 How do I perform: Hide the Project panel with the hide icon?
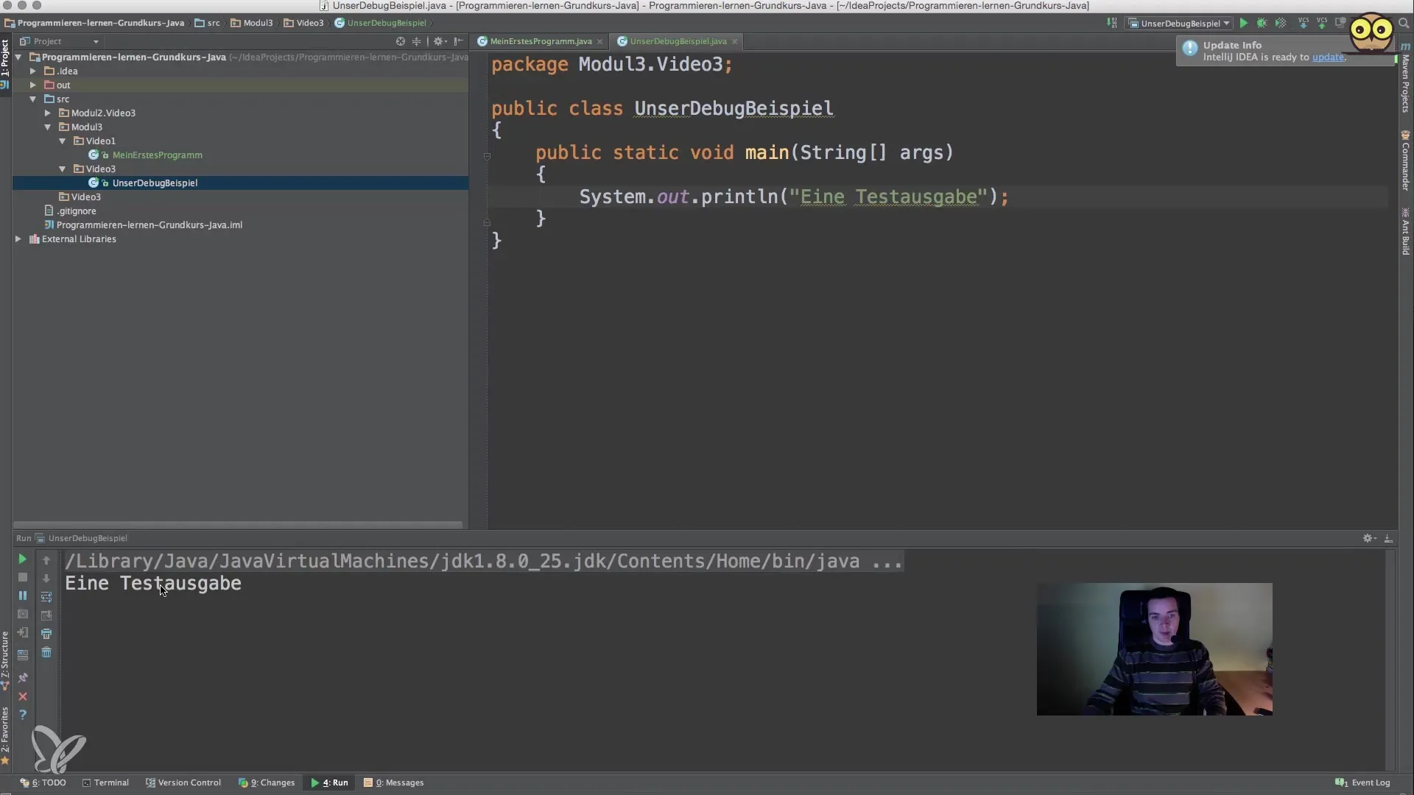pyautogui.click(x=458, y=41)
